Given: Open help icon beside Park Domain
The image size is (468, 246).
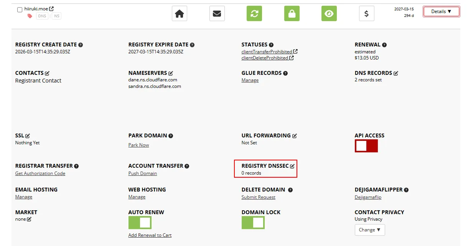Looking at the screenshot, I should pyautogui.click(x=171, y=136).
